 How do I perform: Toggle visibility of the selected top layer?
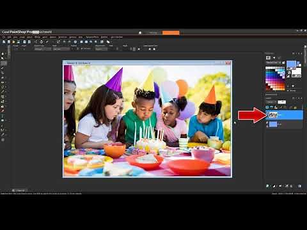267,113
